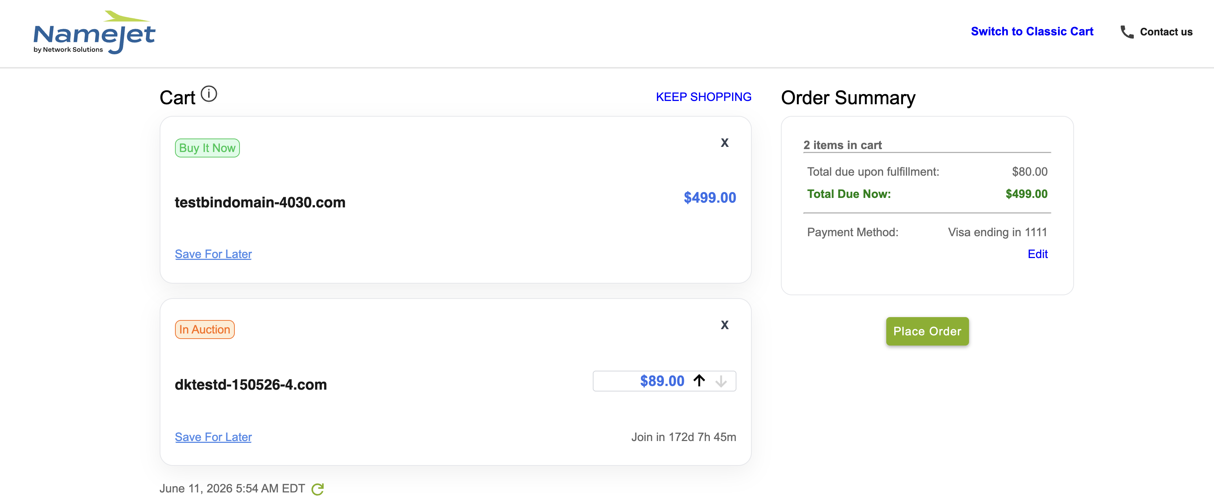Click the $499.00 item price

(710, 198)
